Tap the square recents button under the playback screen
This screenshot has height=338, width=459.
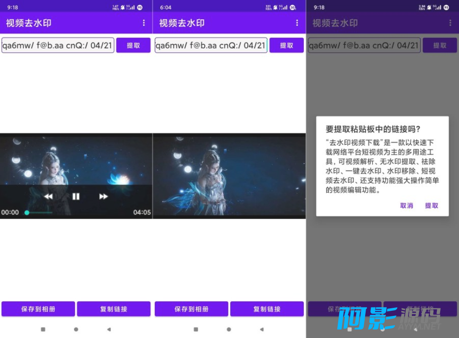(x=43, y=329)
